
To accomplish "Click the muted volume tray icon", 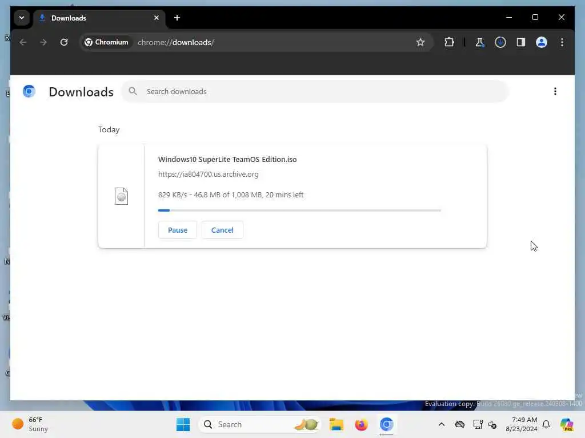I will tap(492, 424).
